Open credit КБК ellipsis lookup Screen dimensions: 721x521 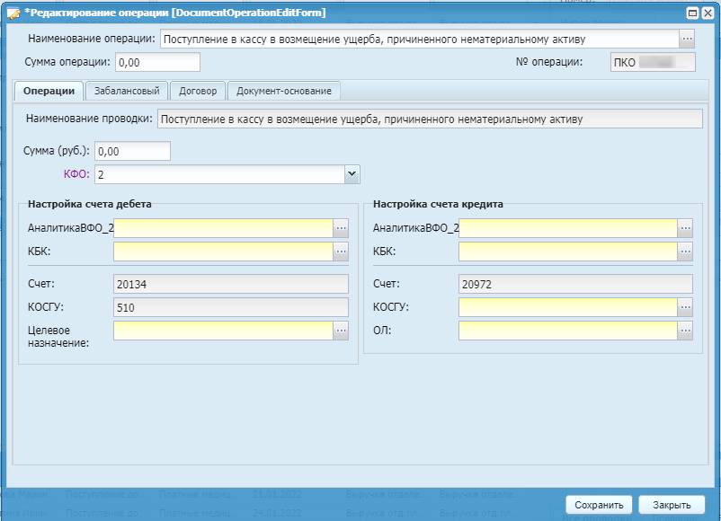(685, 252)
